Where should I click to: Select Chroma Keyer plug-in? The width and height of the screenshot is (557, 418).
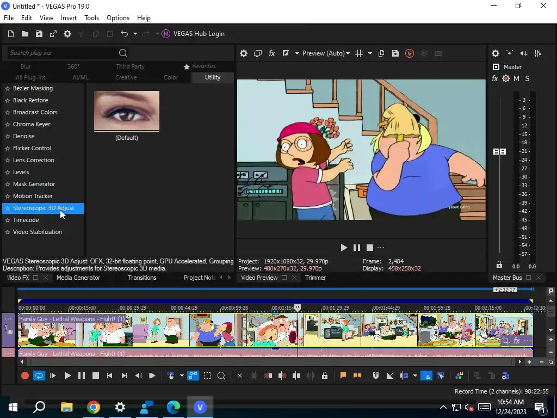pos(32,124)
